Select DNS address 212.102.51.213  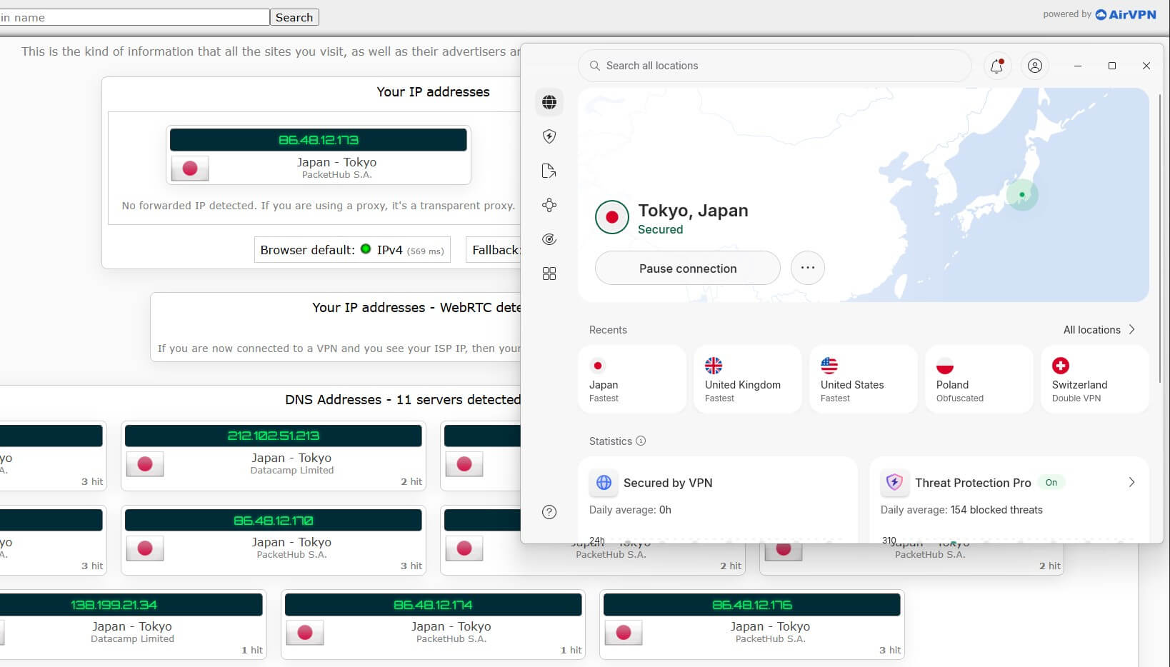click(x=274, y=436)
